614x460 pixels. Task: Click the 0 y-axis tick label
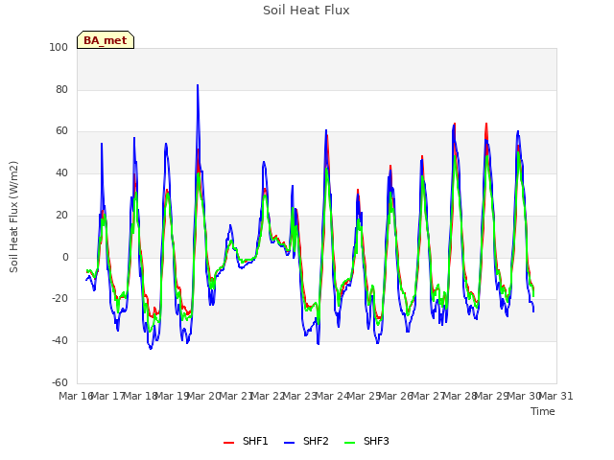(65, 257)
